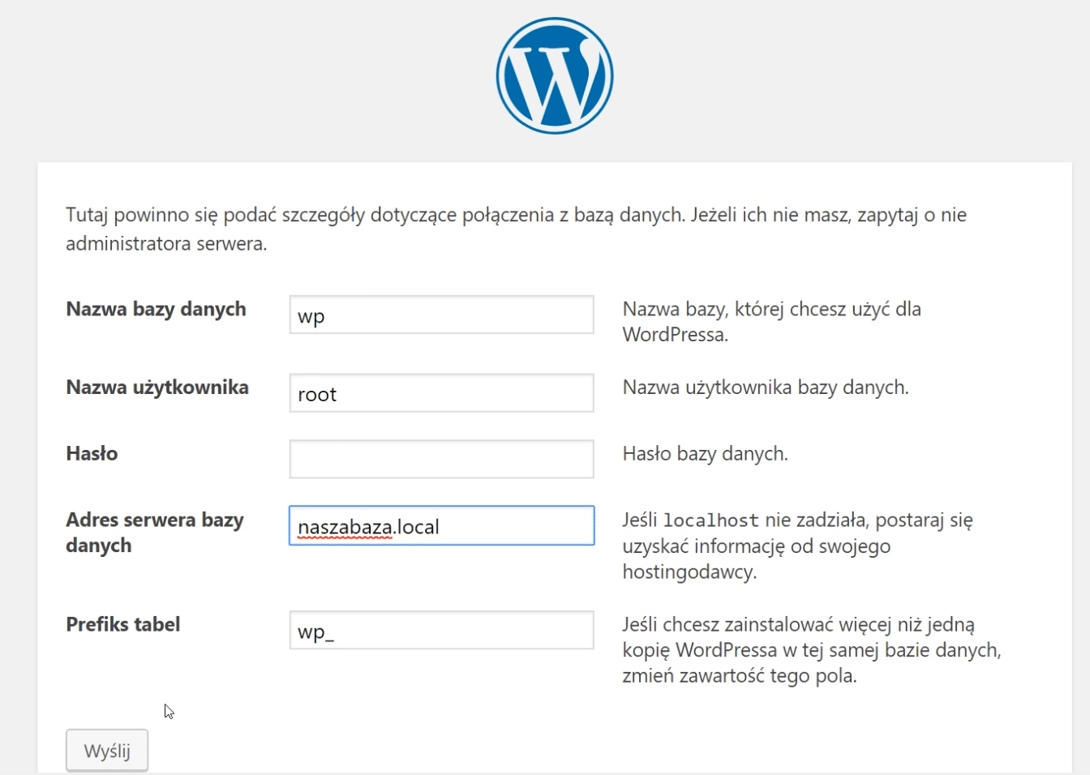The width and height of the screenshot is (1090, 775).
Task: Focus the Nazwa bazy danych field
Action: click(441, 315)
